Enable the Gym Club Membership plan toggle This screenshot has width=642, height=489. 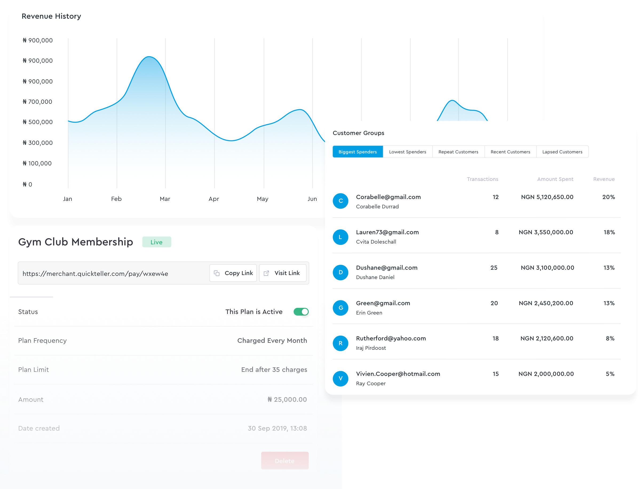(301, 312)
